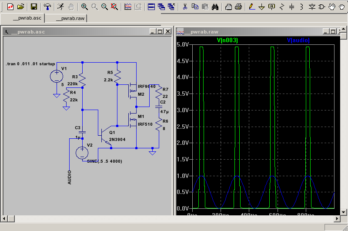This screenshot has width=348, height=231.
Task: Click the Autorange waveform icon
Action: click(x=128, y=7)
